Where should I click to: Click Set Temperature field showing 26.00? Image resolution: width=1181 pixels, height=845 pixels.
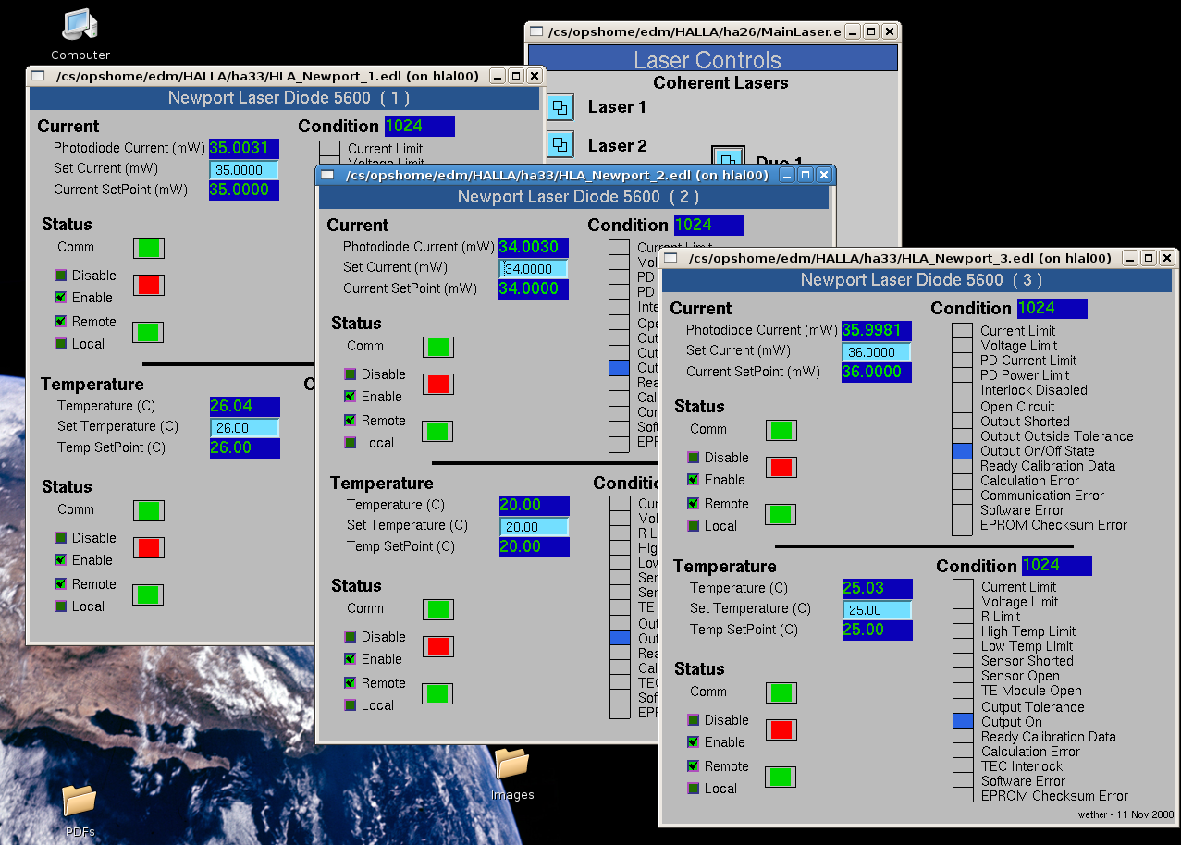pyautogui.click(x=244, y=428)
